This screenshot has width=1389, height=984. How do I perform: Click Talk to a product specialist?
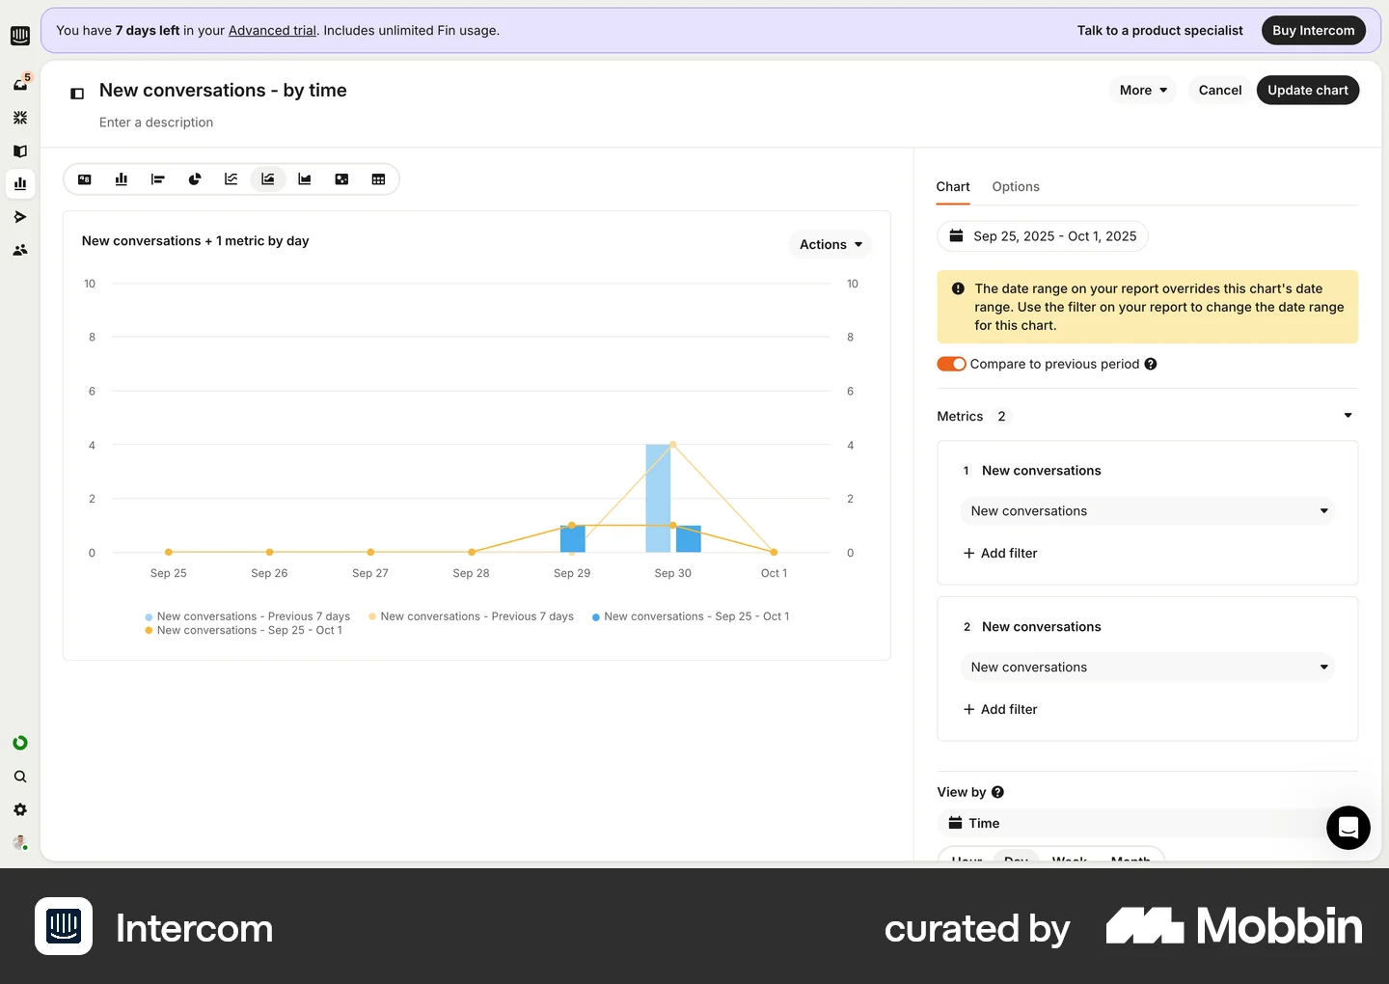pyautogui.click(x=1160, y=31)
